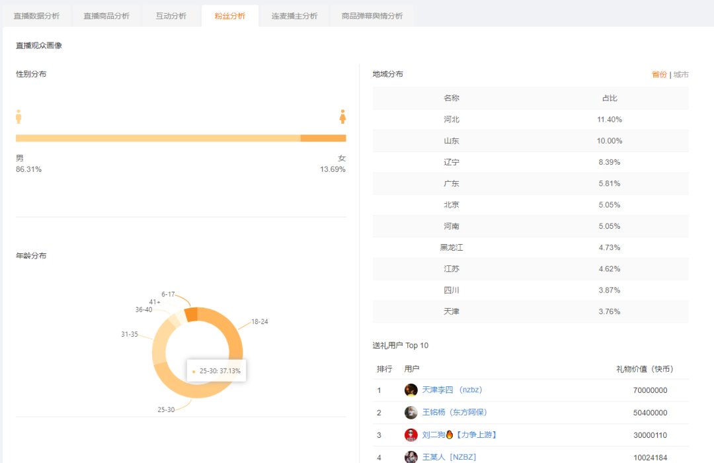Click the female 13.69% value
Image resolution: width=714 pixels, height=463 pixels.
pos(333,169)
